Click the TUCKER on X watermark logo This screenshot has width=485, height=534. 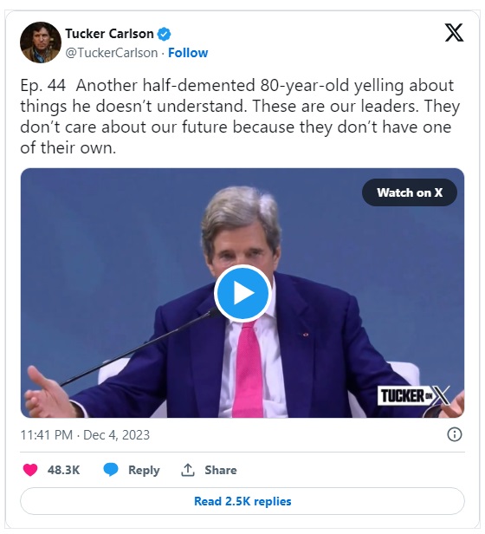414,395
